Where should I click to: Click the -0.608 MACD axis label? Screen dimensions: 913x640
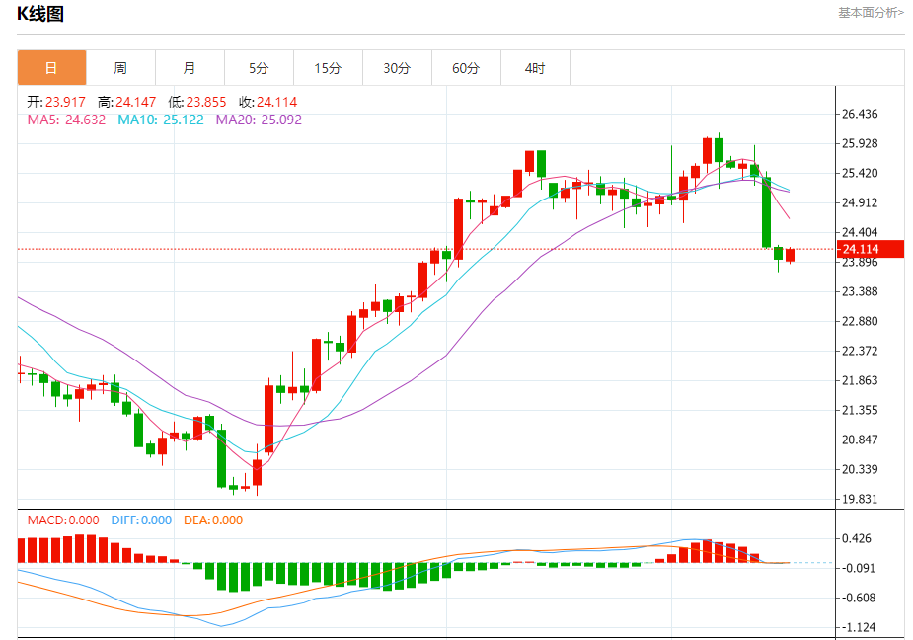(x=859, y=599)
